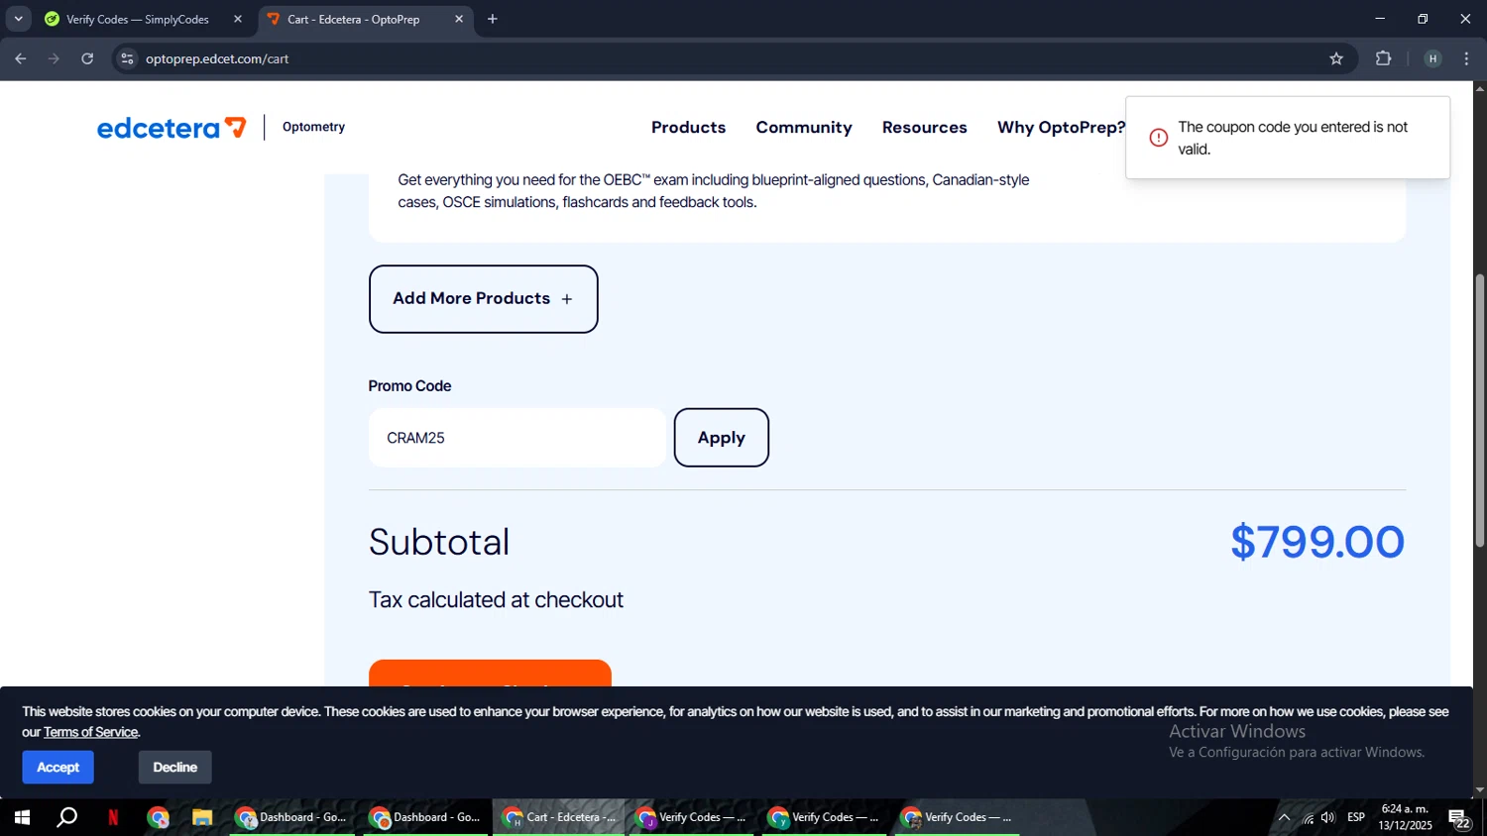Open the Chrome taskbar icon
This screenshot has height=836, width=1487.
coord(158,817)
